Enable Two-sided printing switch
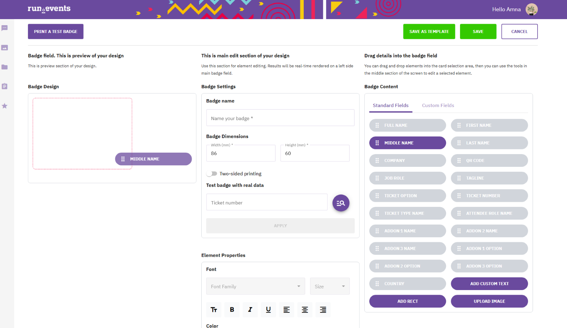 (212, 174)
